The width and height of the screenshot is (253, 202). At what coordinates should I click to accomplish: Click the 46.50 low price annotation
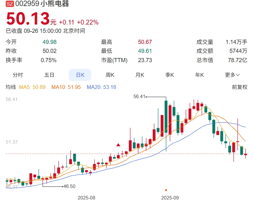(x=69, y=186)
